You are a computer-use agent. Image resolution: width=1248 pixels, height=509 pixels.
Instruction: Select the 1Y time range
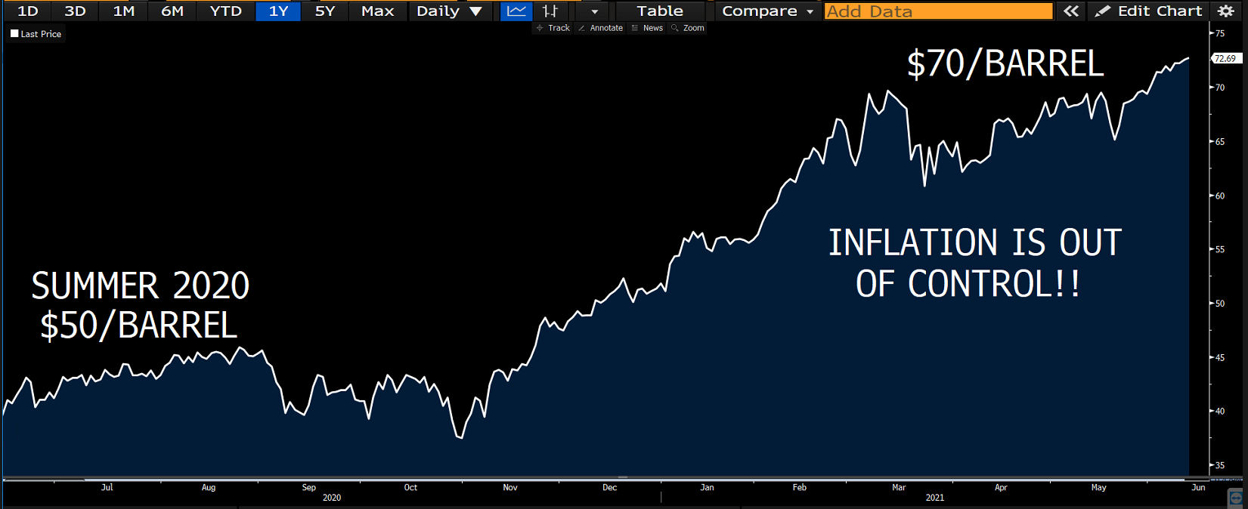pos(278,11)
